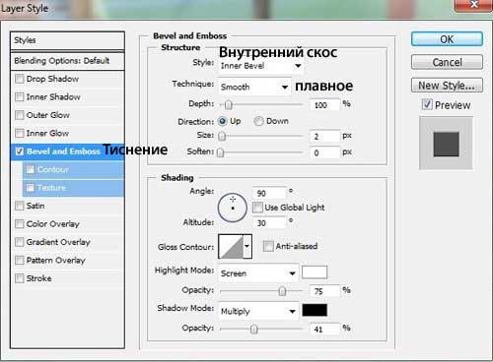Select the Down direction radio button
Screen dimensions: 493x362
pos(258,121)
